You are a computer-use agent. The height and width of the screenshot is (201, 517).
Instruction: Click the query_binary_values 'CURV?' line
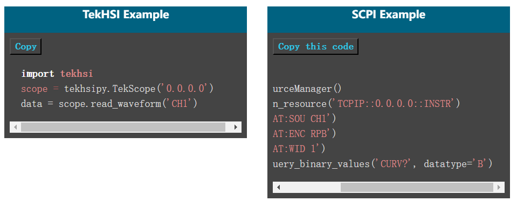(x=382, y=163)
